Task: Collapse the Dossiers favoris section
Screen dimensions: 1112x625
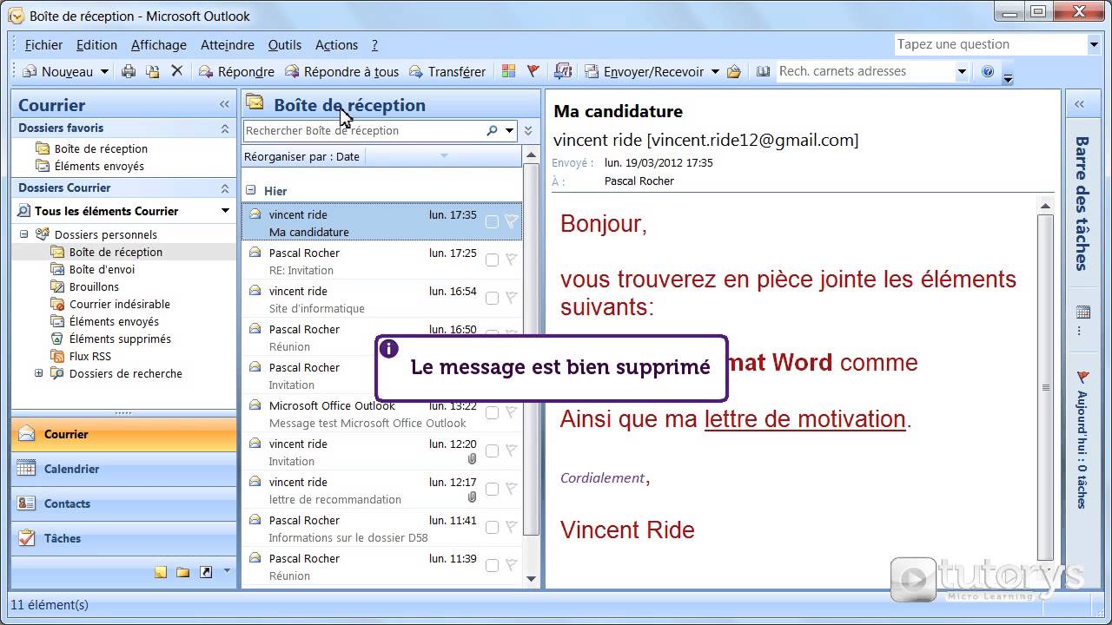Action: click(x=224, y=128)
